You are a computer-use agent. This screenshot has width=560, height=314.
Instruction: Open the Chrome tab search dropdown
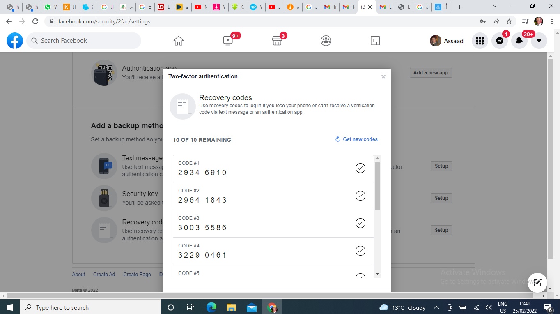(495, 7)
